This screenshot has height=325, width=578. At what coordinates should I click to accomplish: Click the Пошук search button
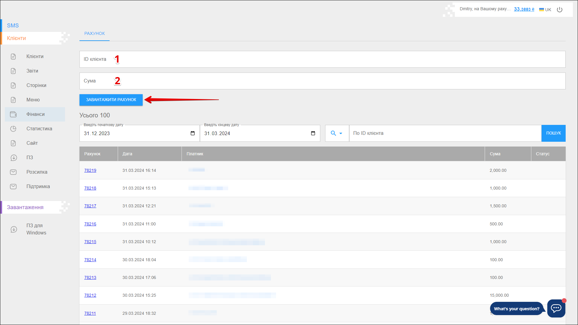point(553,133)
